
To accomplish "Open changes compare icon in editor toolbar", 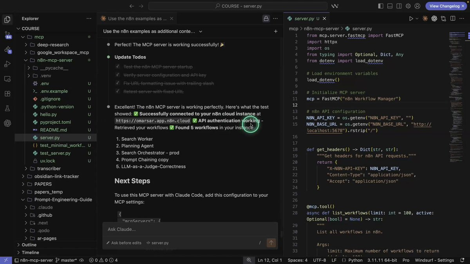I will pos(443,18).
